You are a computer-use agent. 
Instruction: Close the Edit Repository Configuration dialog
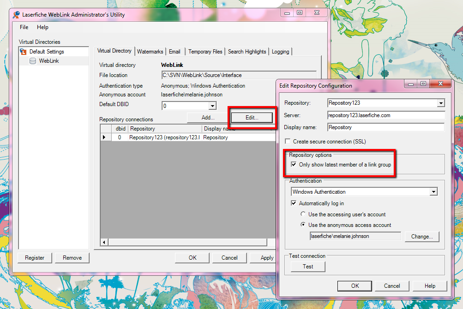click(x=440, y=83)
